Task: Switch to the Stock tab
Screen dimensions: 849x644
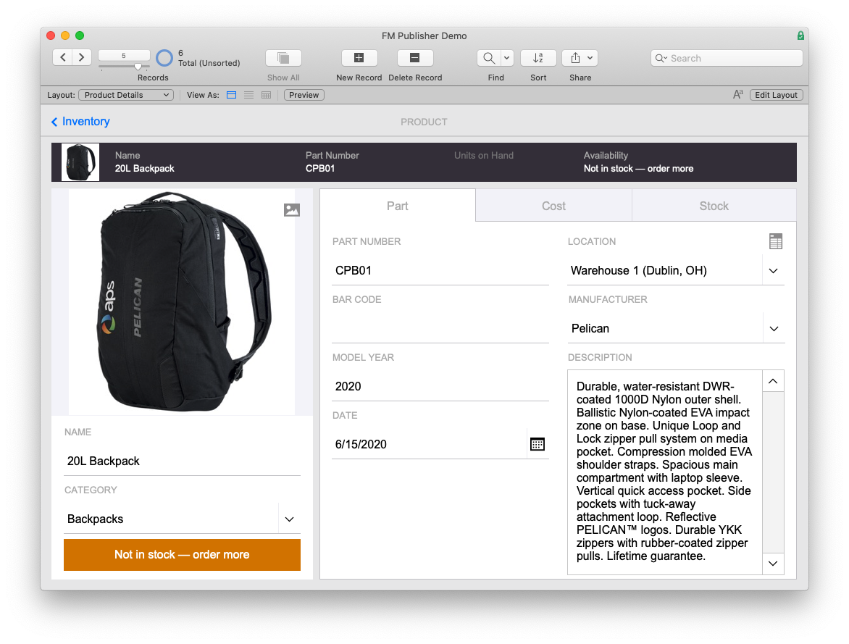Action: tap(714, 206)
